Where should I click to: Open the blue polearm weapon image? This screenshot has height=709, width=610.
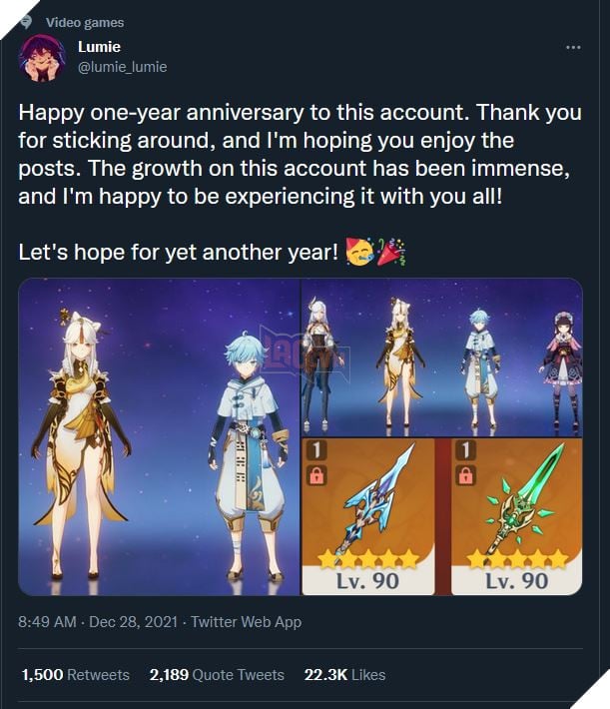[367, 516]
